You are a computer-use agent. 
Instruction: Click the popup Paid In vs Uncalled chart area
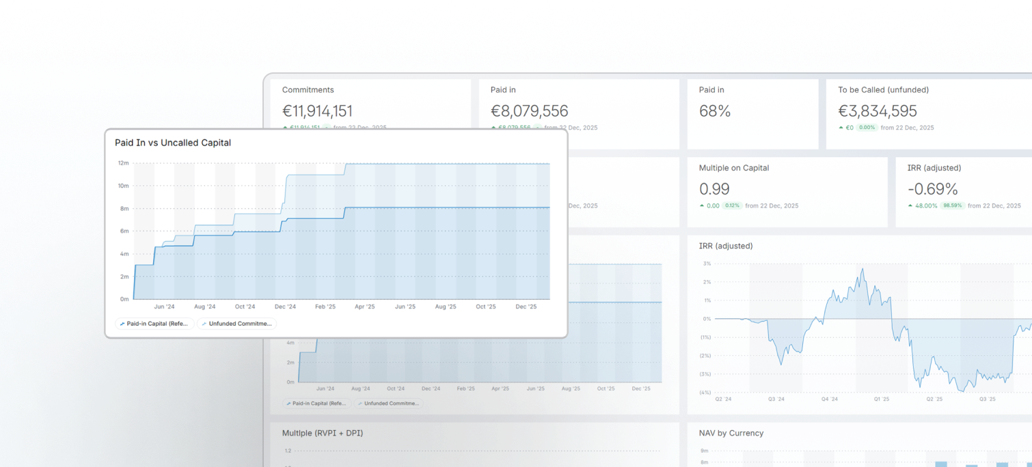click(x=342, y=231)
